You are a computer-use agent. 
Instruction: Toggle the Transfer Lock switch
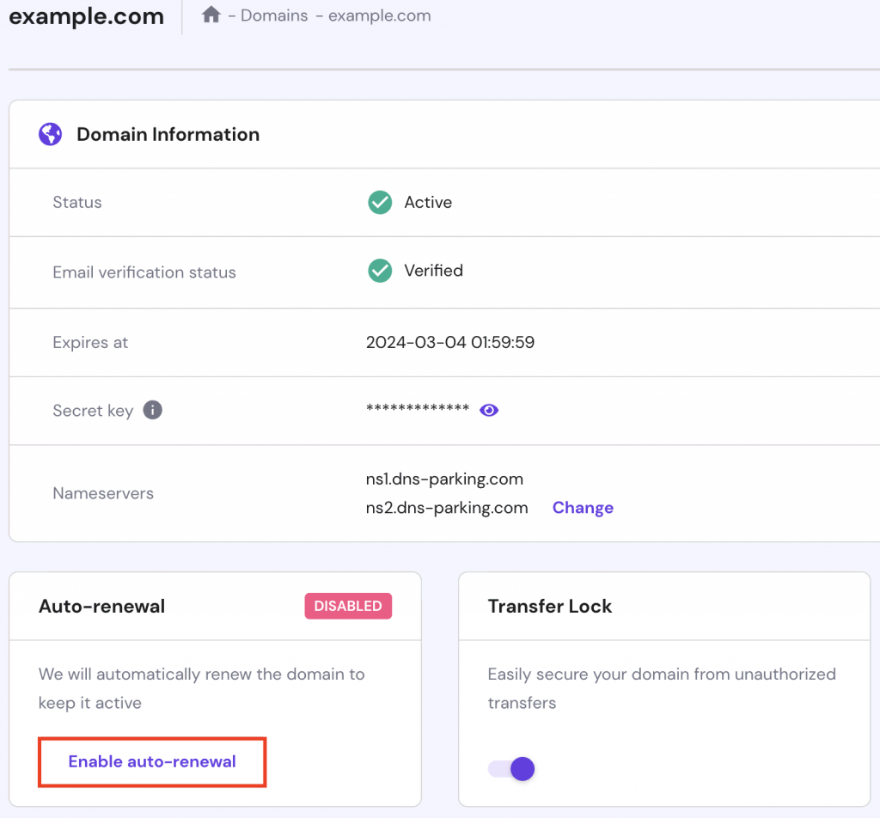pyautogui.click(x=512, y=768)
